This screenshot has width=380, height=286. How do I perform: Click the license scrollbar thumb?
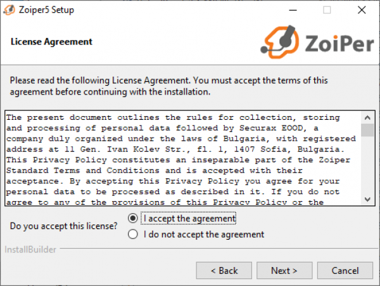coord(367,130)
